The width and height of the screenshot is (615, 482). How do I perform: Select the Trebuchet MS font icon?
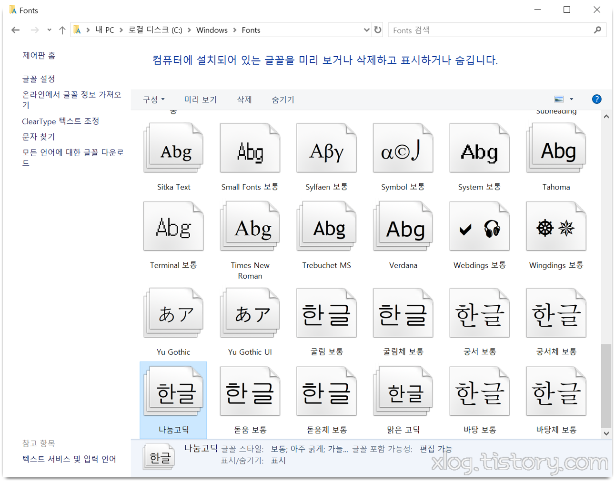pyautogui.click(x=326, y=226)
